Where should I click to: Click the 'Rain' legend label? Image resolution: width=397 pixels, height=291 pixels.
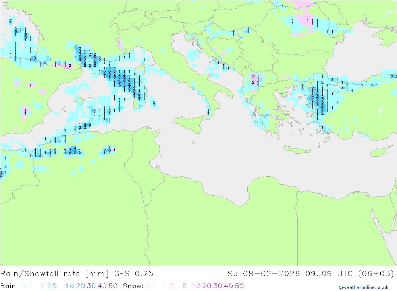pyautogui.click(x=8, y=286)
